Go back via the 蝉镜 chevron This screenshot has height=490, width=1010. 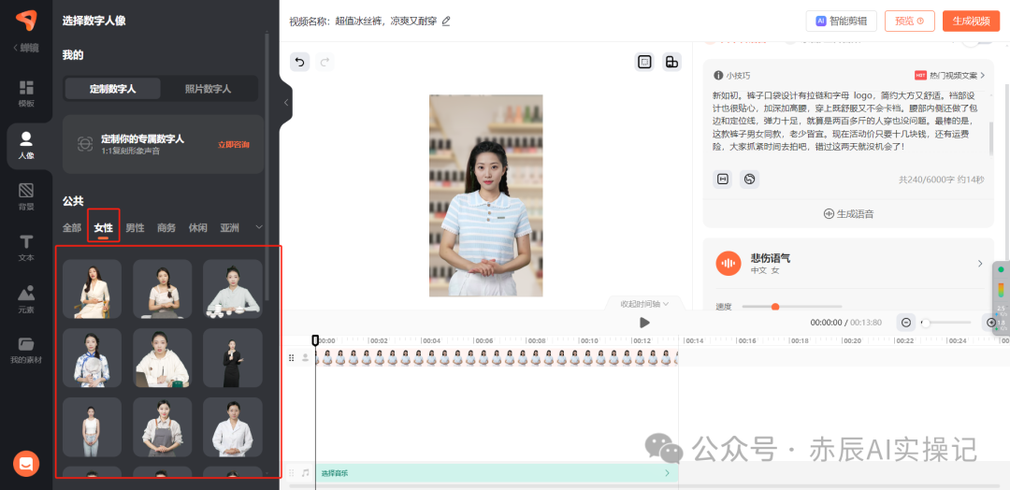click(26, 48)
